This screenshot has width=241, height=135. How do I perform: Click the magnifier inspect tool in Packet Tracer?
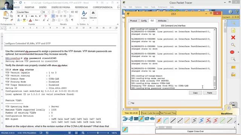(x=233, y=45)
